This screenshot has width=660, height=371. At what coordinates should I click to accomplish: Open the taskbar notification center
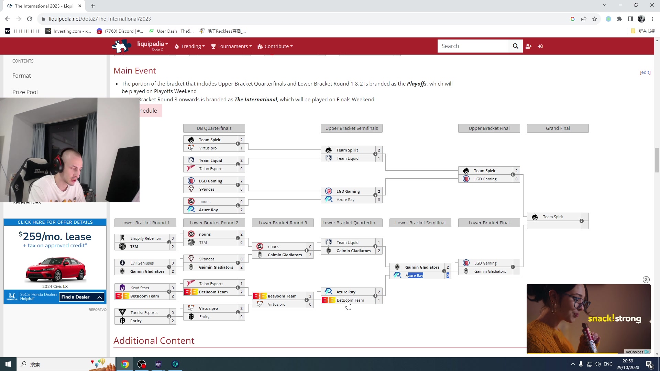click(649, 364)
